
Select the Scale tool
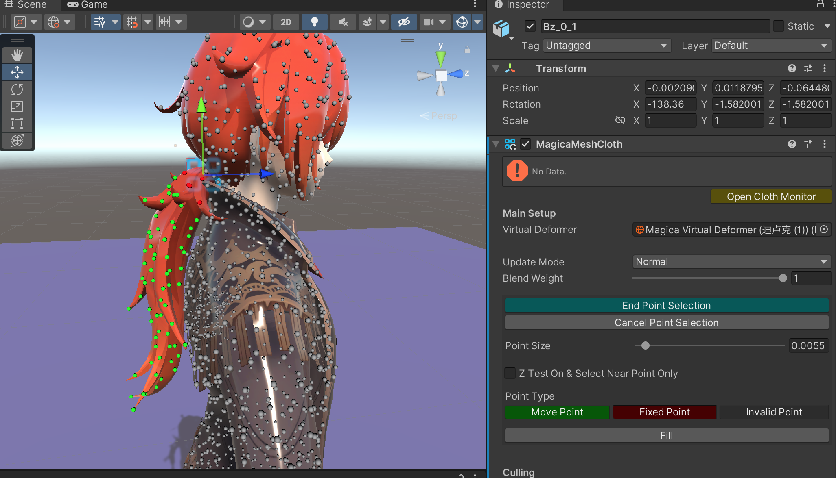click(x=17, y=106)
